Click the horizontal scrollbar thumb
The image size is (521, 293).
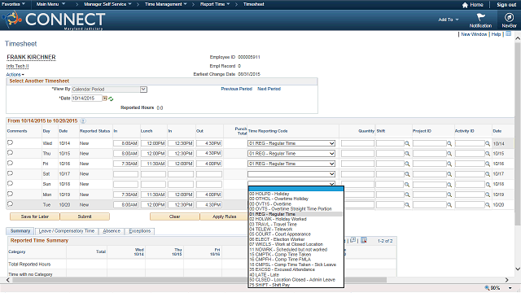coord(199,280)
